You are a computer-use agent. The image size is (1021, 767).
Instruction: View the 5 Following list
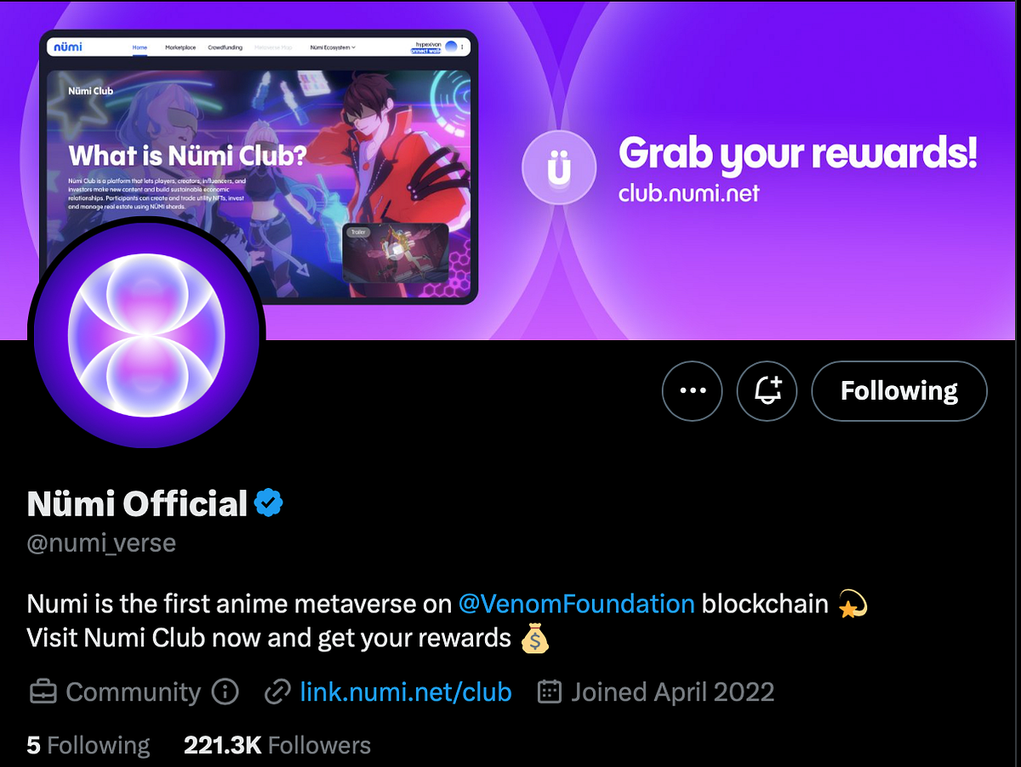pyautogui.click(x=88, y=746)
